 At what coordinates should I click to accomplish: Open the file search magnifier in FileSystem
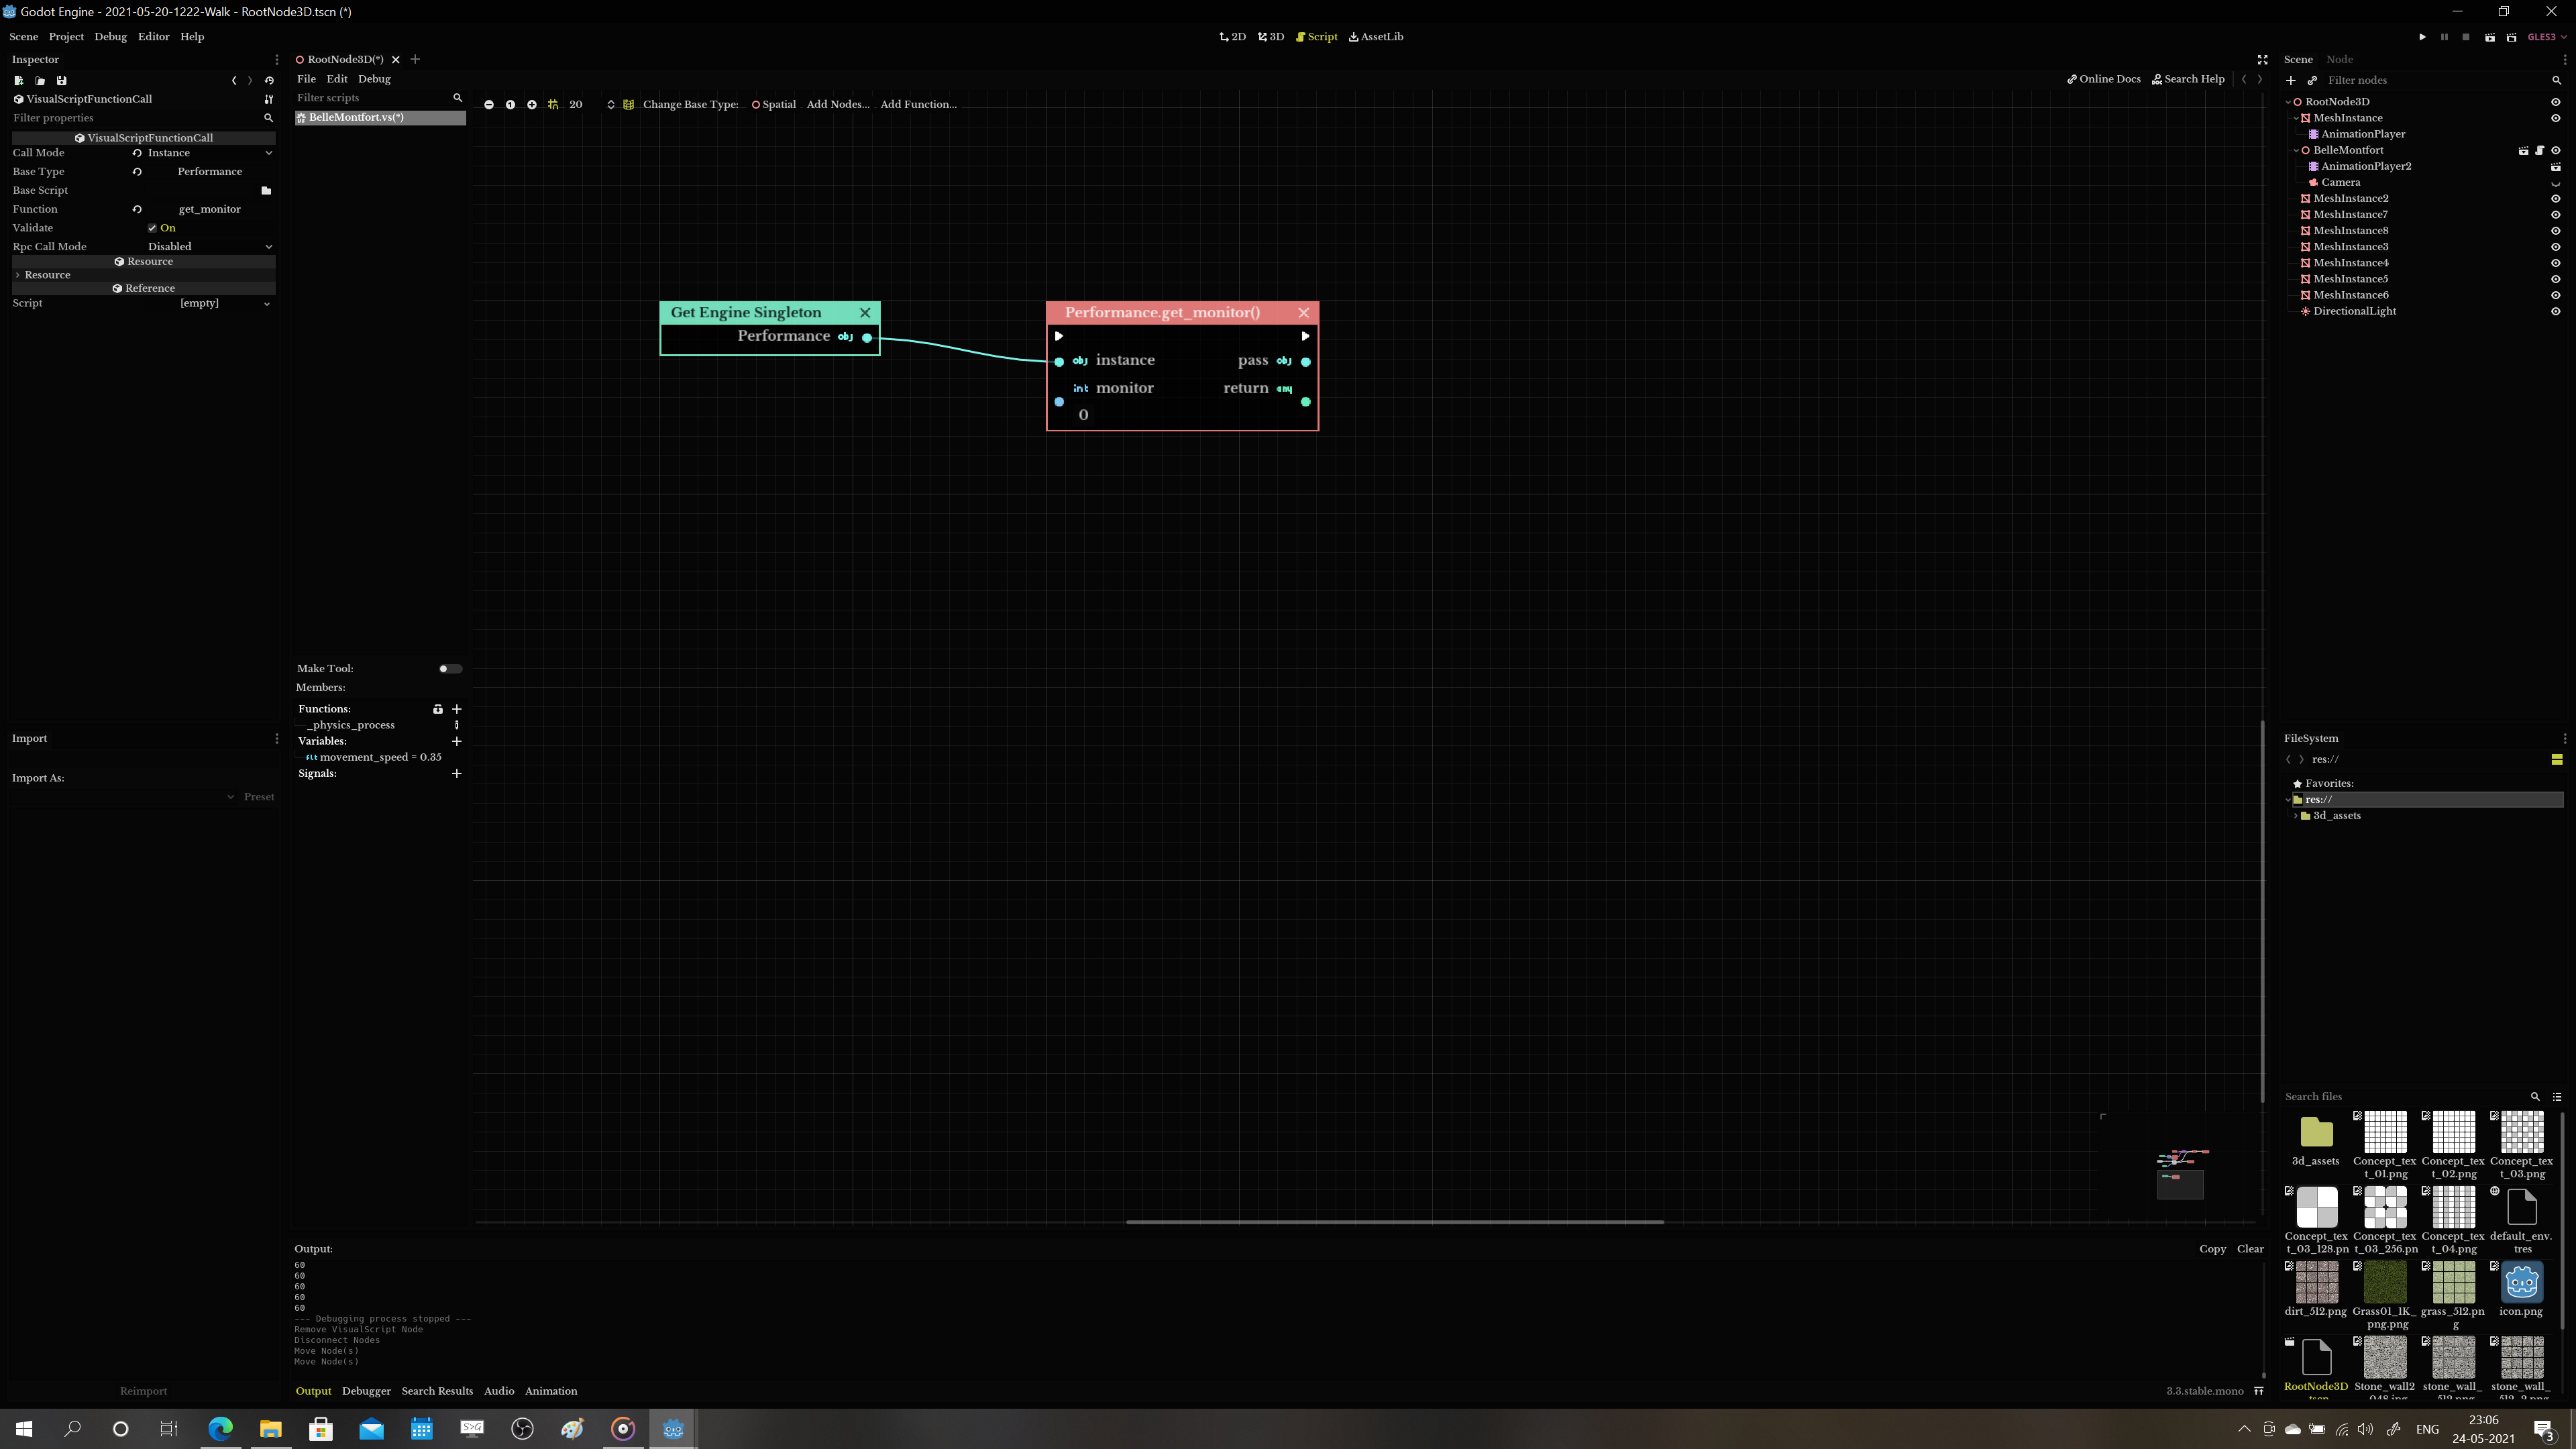click(x=2535, y=1096)
